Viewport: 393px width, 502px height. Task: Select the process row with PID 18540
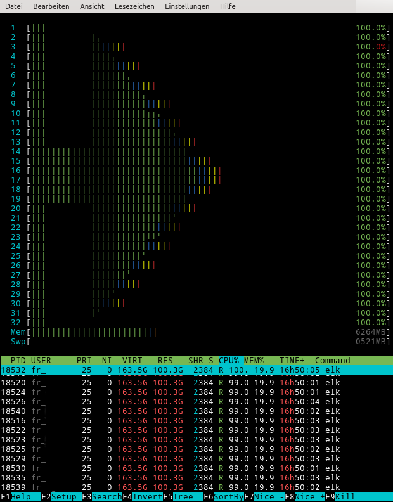(190, 411)
